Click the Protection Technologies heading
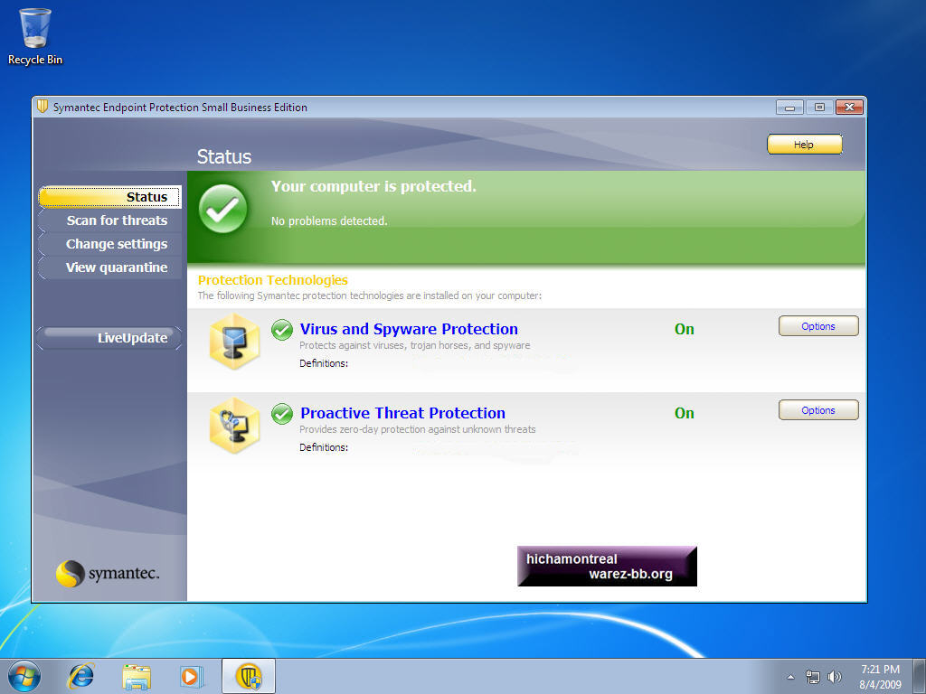This screenshot has width=926, height=694. (273, 280)
